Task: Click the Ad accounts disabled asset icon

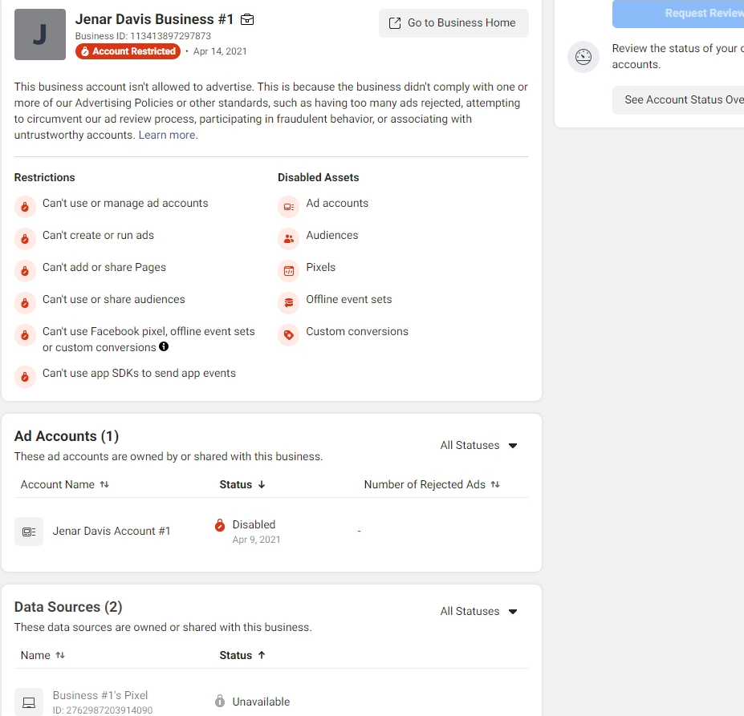Action: pos(288,207)
